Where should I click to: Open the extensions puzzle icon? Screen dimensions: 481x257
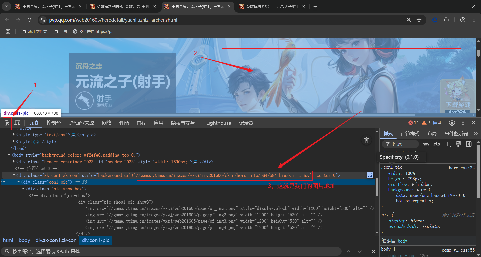tap(446, 20)
